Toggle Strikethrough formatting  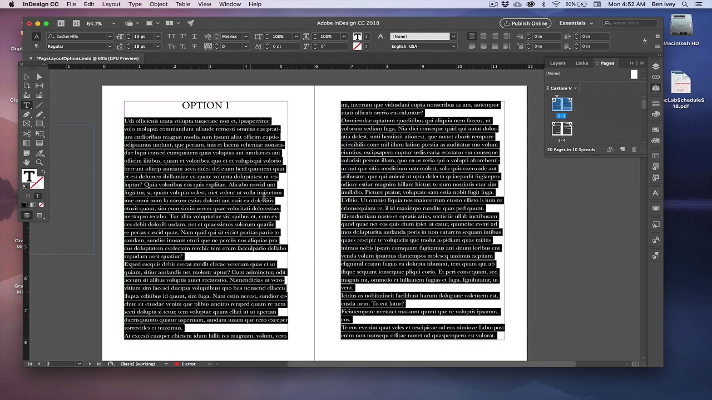tap(194, 46)
